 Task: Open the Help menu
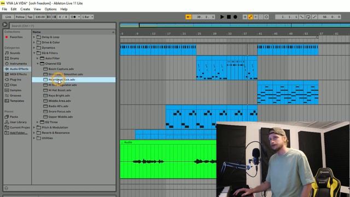pos(64,9)
